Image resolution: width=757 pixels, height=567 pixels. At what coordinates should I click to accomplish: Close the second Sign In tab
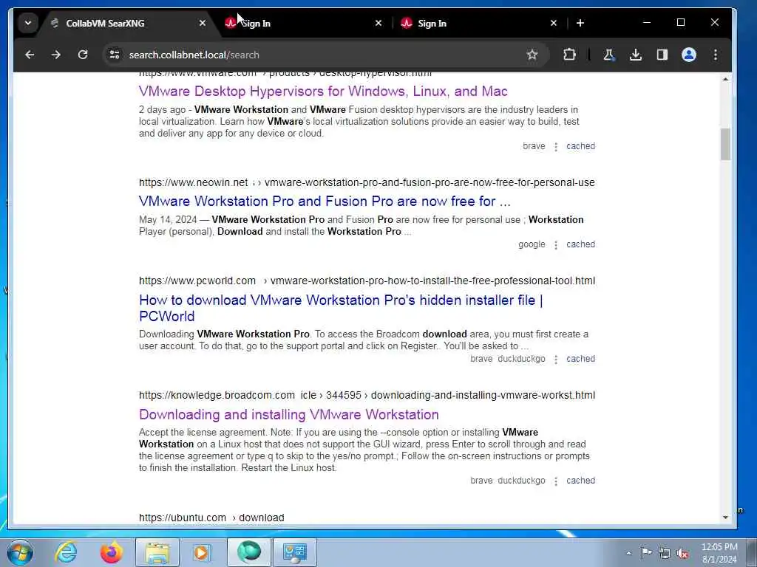tap(554, 23)
